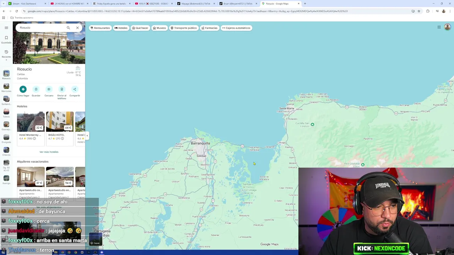Switch to Frisby España tab
Image resolution: width=454 pixels, height=255 pixels.
[112, 4]
